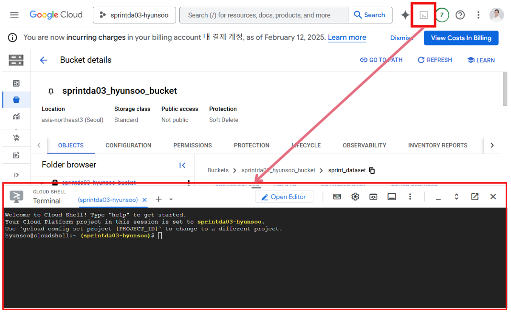Click into the terminal prompt area
The width and height of the screenshot is (511, 312).
pos(255,258)
